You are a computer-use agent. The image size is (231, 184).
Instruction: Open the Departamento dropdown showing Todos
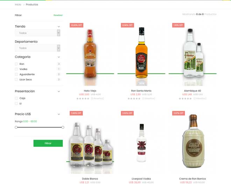pos(37,48)
